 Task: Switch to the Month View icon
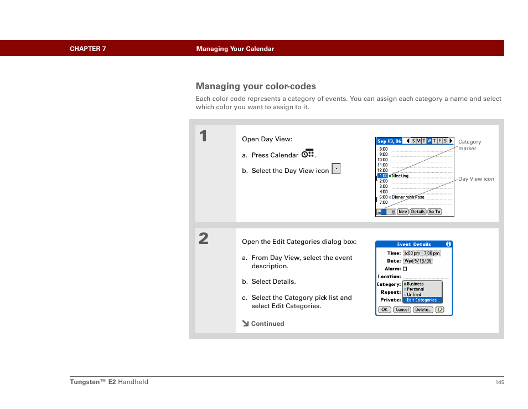394,212
